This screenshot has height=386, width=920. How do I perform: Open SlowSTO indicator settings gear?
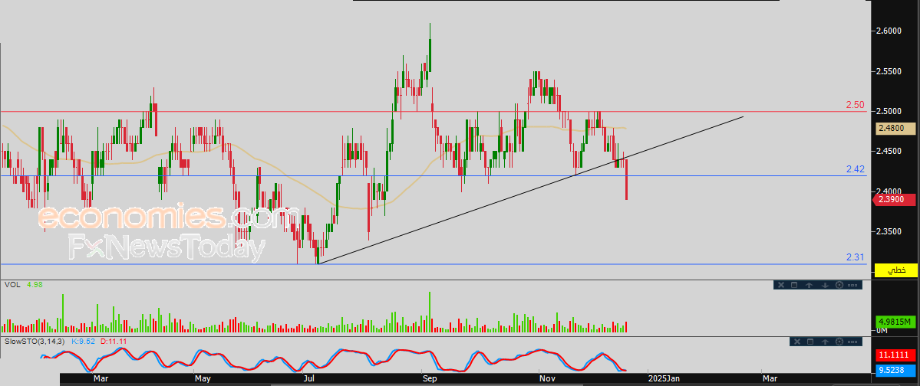coord(839,342)
